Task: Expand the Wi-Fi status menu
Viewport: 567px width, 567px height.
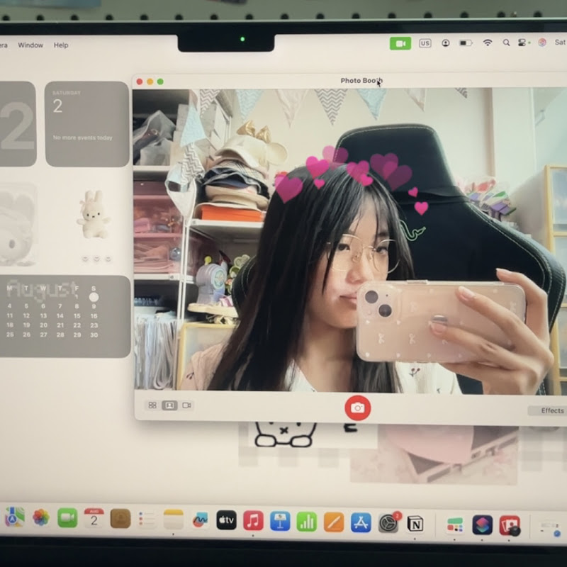Action: click(487, 43)
